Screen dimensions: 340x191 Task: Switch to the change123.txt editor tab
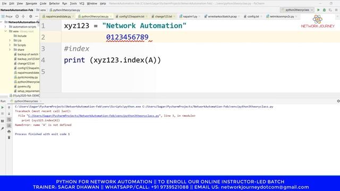tap(163, 16)
